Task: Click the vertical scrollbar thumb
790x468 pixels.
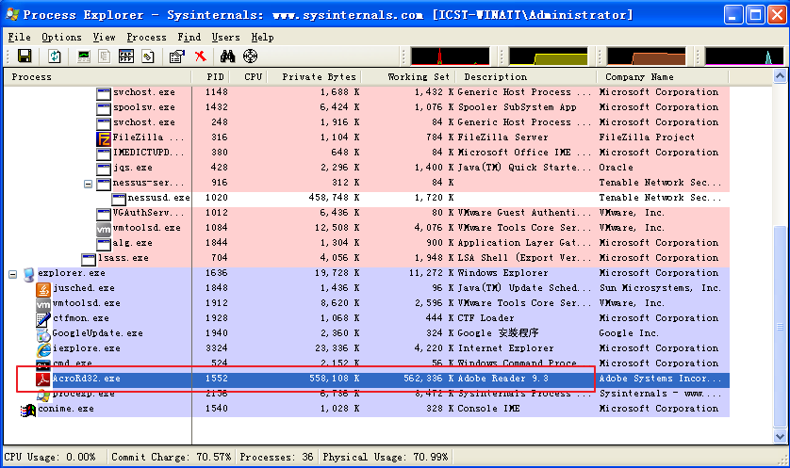Action: click(x=780, y=327)
